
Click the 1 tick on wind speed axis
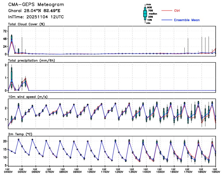6,119
